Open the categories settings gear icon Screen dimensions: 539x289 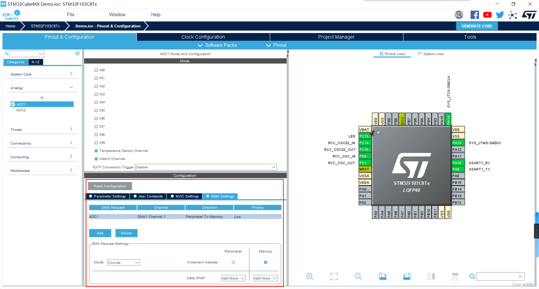(x=77, y=53)
